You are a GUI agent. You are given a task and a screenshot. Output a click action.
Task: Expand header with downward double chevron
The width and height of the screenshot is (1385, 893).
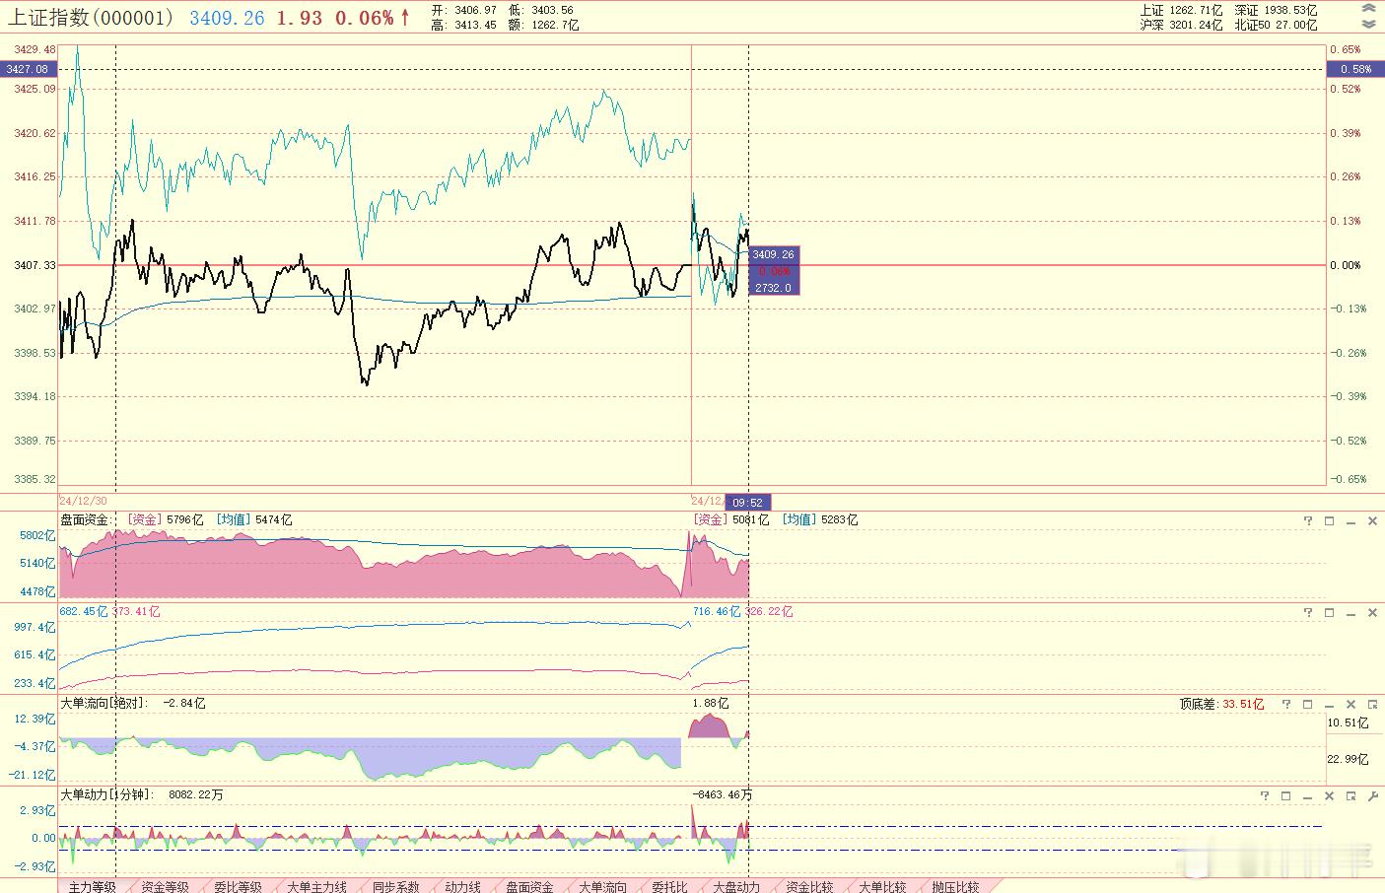(x=1368, y=25)
